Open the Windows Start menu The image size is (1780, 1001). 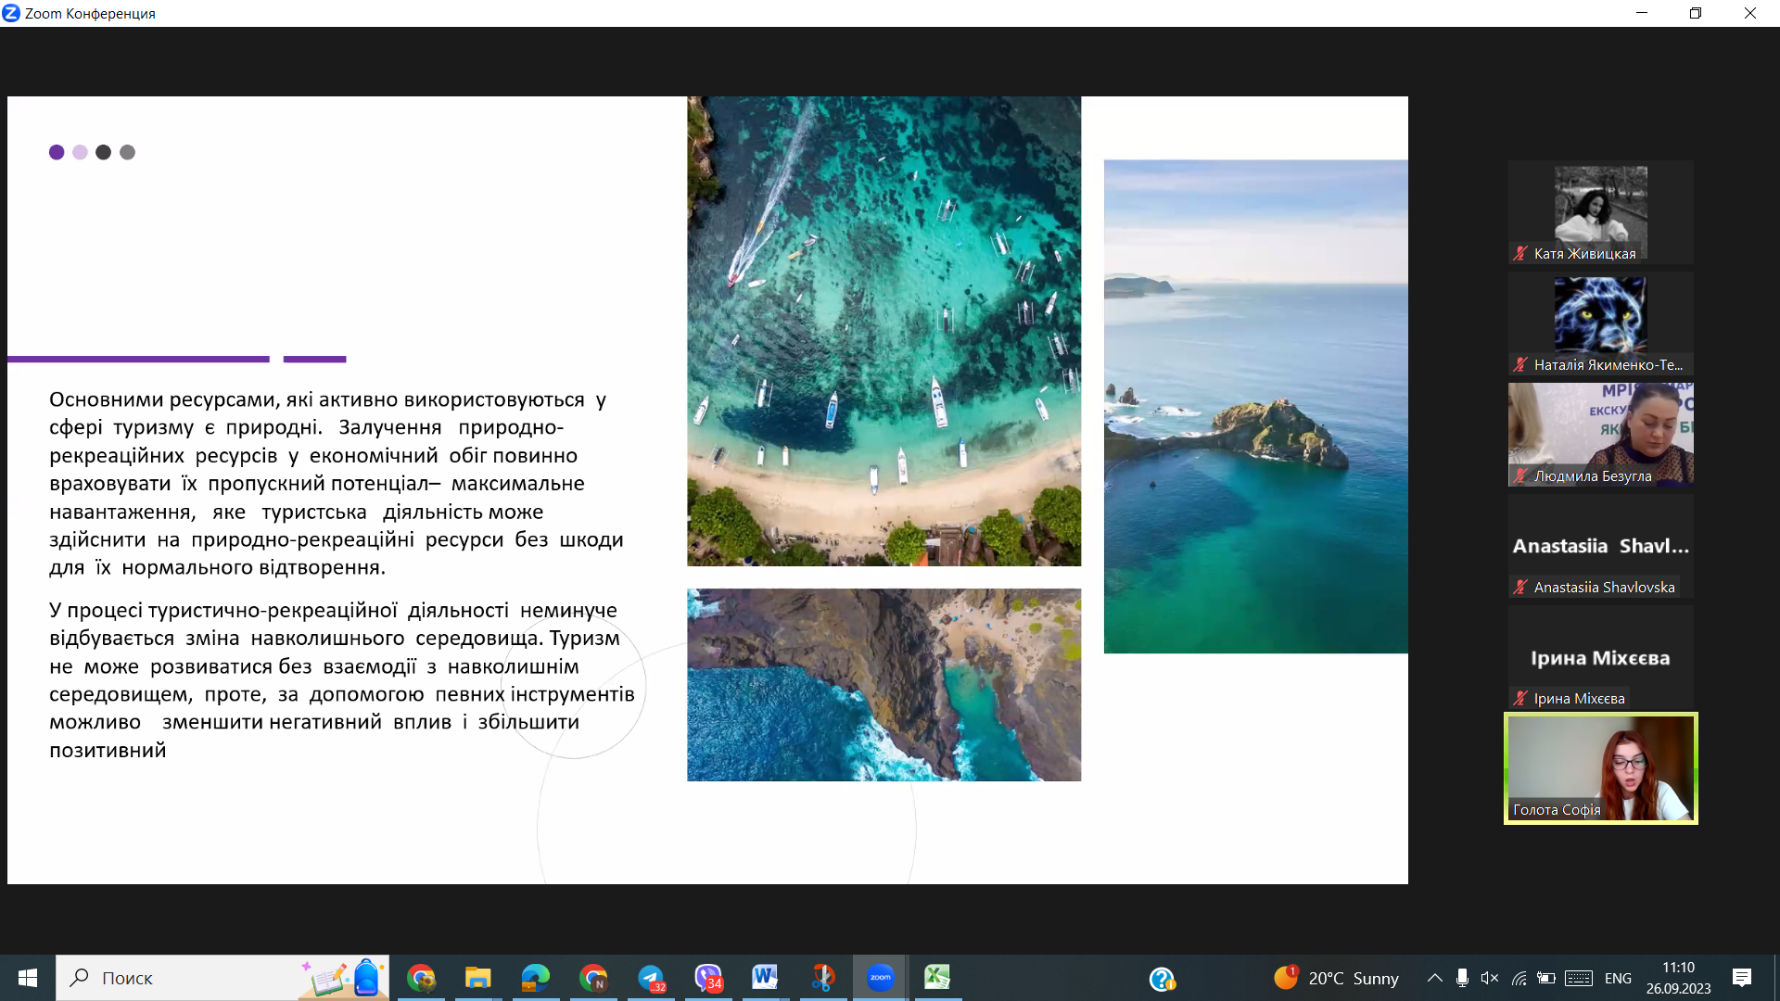point(28,978)
